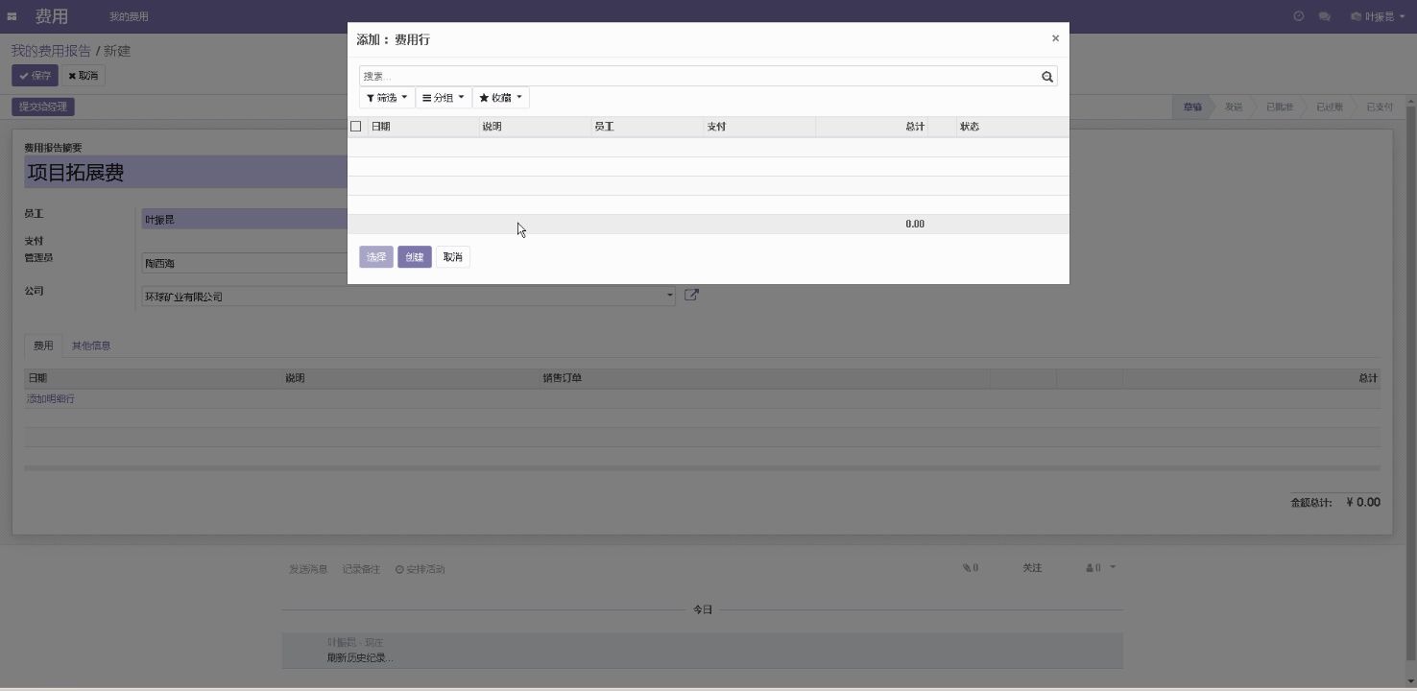Click the 管理员 field 陶西海
This screenshot has width=1417, height=691.
(x=245, y=263)
